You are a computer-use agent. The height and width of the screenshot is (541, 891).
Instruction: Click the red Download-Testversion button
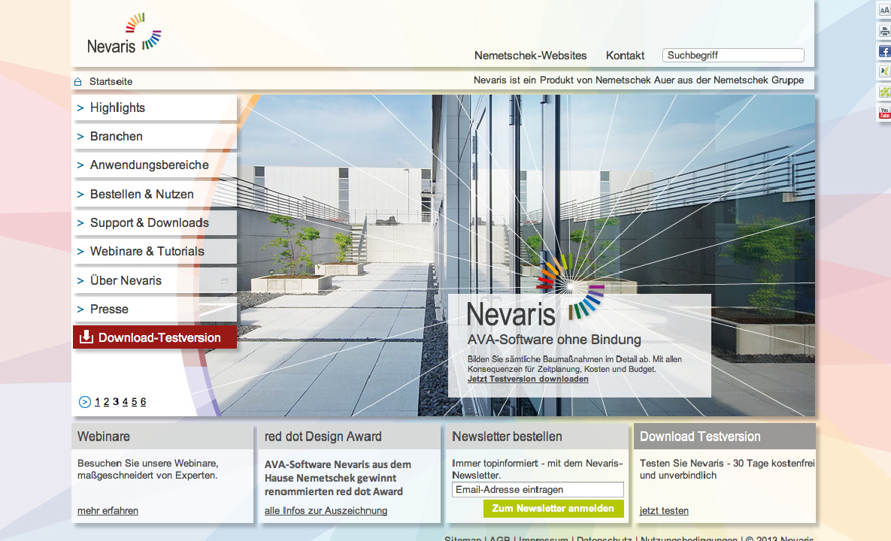tap(155, 337)
